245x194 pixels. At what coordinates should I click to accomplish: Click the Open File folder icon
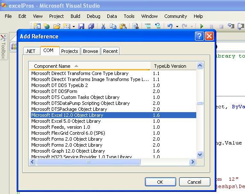[56, 26]
